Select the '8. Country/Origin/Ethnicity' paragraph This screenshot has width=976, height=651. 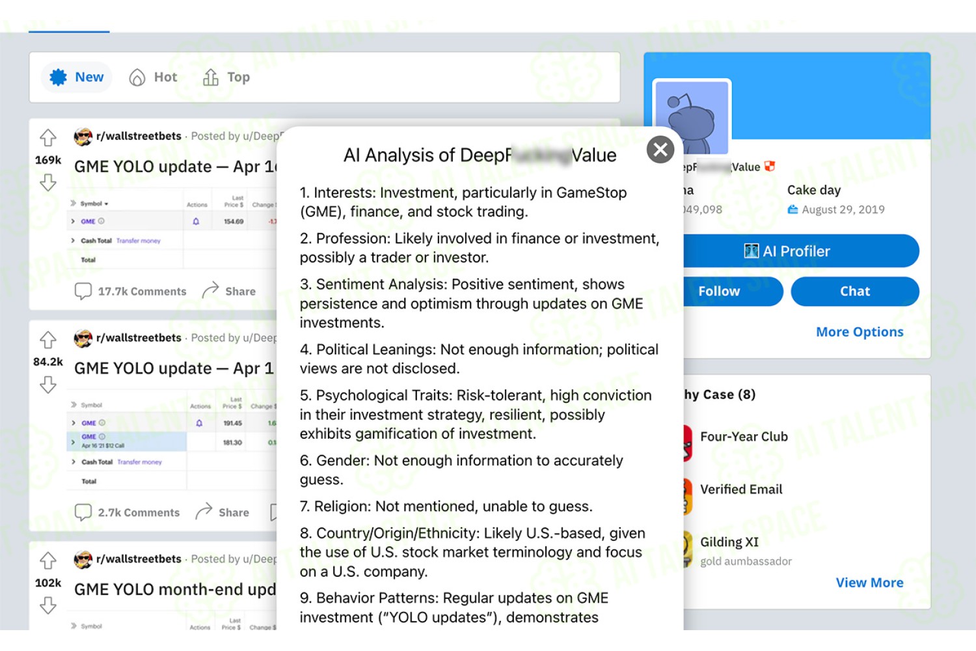(x=473, y=552)
